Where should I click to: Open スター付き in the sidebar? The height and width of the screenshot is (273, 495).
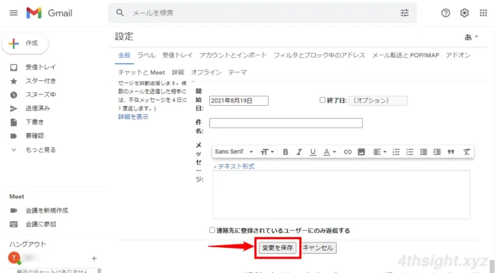[40, 81]
